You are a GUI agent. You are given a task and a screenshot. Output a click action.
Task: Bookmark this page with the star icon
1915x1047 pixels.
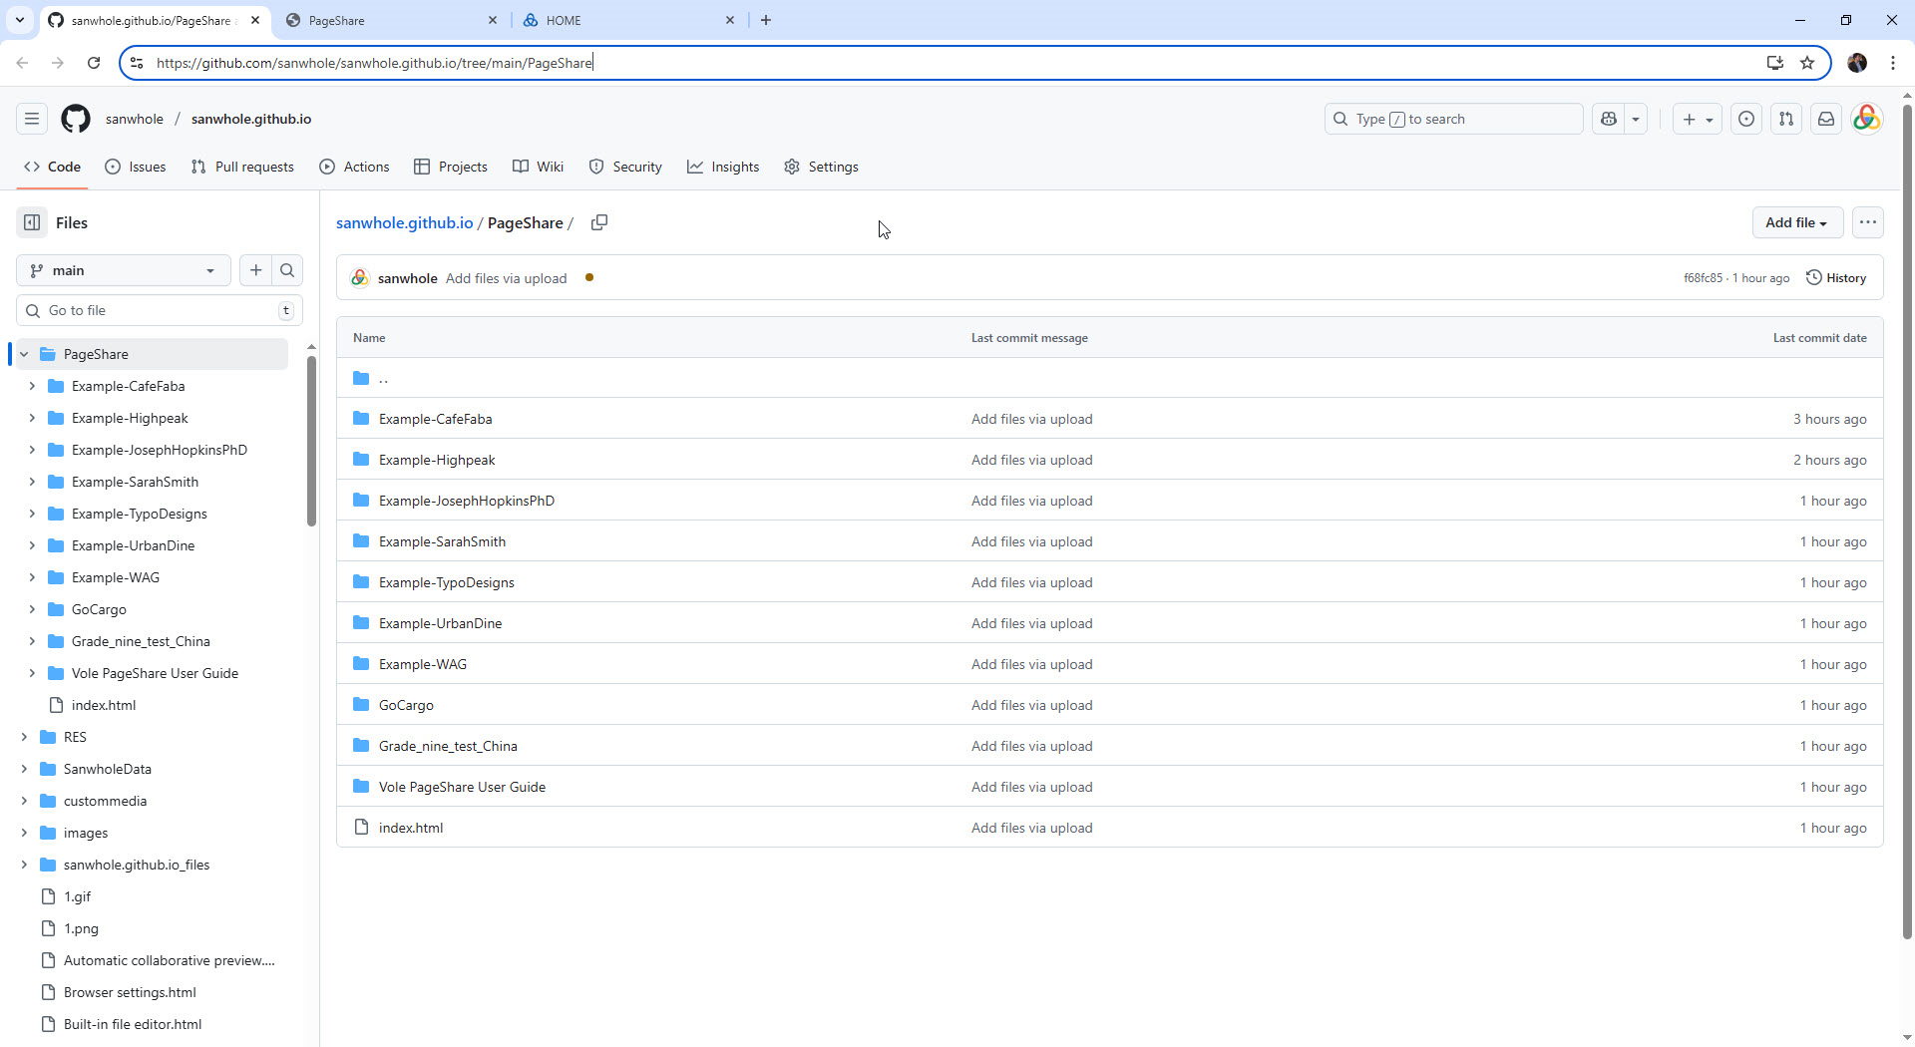(1806, 63)
